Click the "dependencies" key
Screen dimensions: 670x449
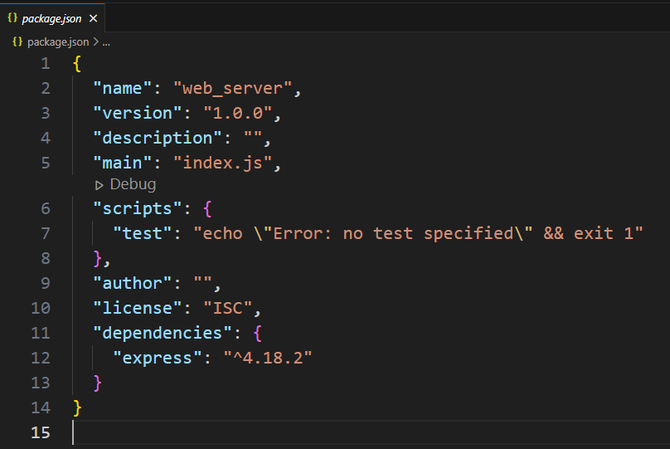(163, 333)
